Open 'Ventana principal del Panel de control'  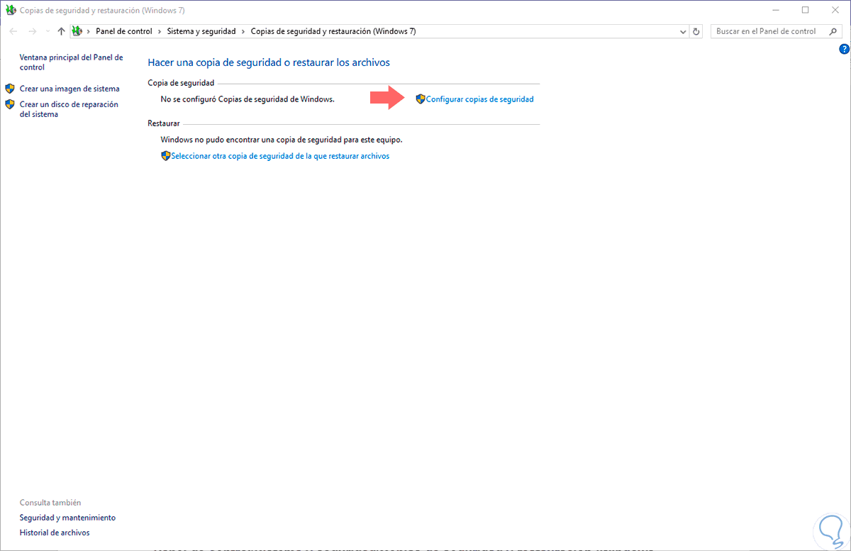(71, 62)
